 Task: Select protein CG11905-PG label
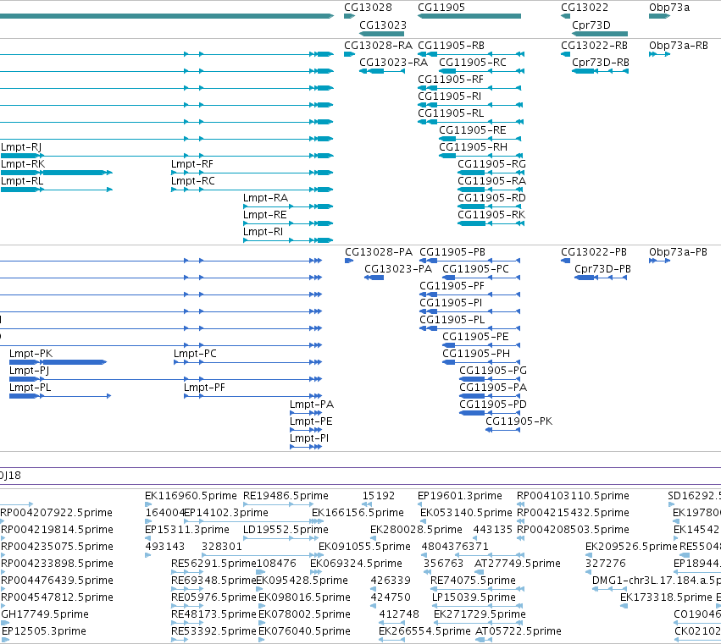(493, 371)
